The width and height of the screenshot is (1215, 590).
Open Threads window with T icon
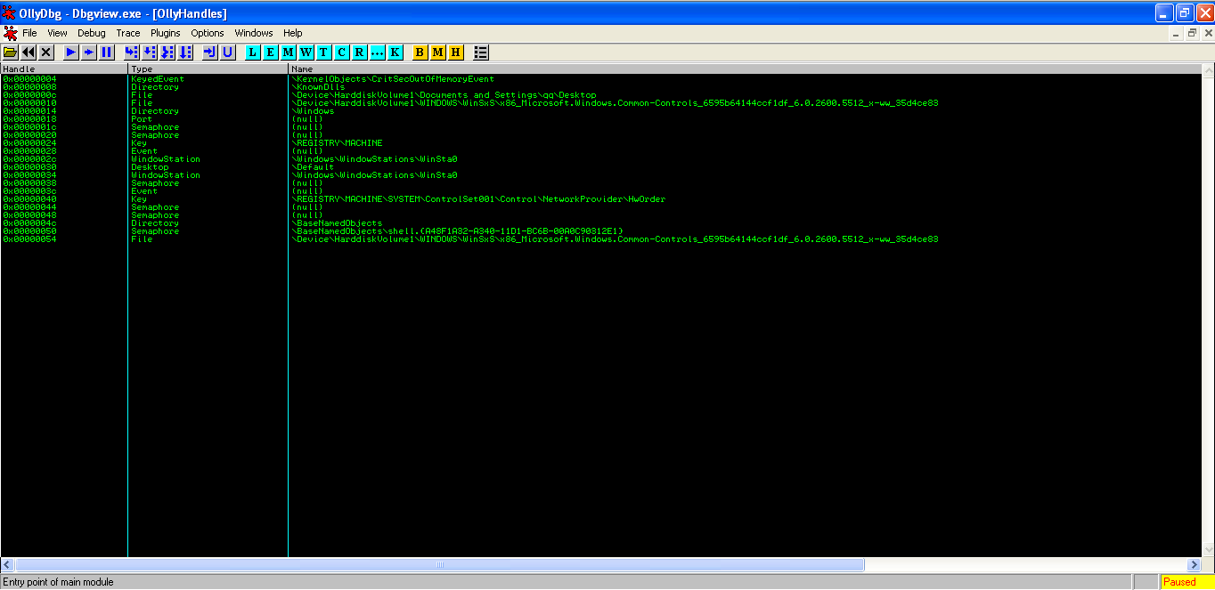pyautogui.click(x=324, y=53)
